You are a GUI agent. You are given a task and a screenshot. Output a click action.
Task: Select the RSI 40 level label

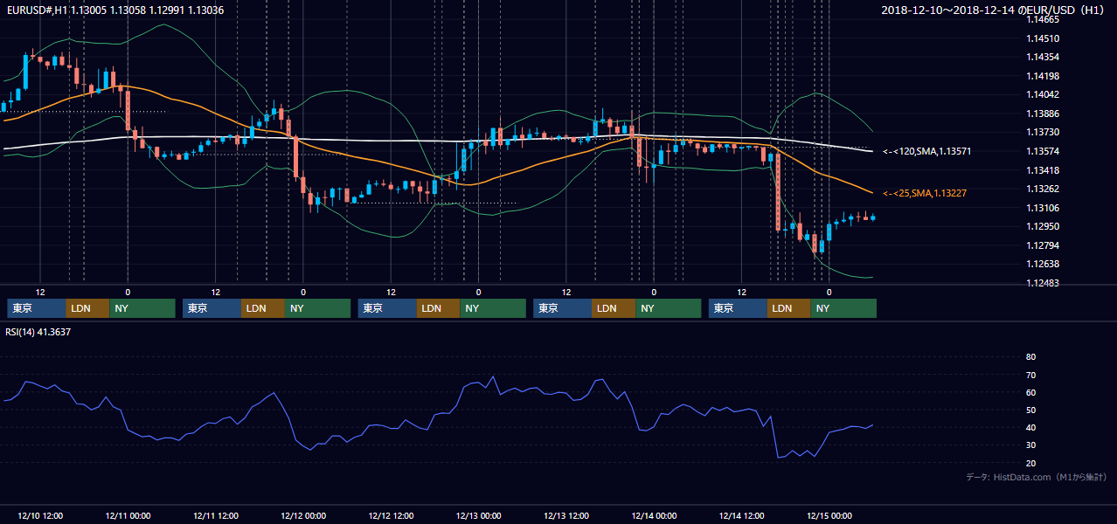[x=1030, y=427]
